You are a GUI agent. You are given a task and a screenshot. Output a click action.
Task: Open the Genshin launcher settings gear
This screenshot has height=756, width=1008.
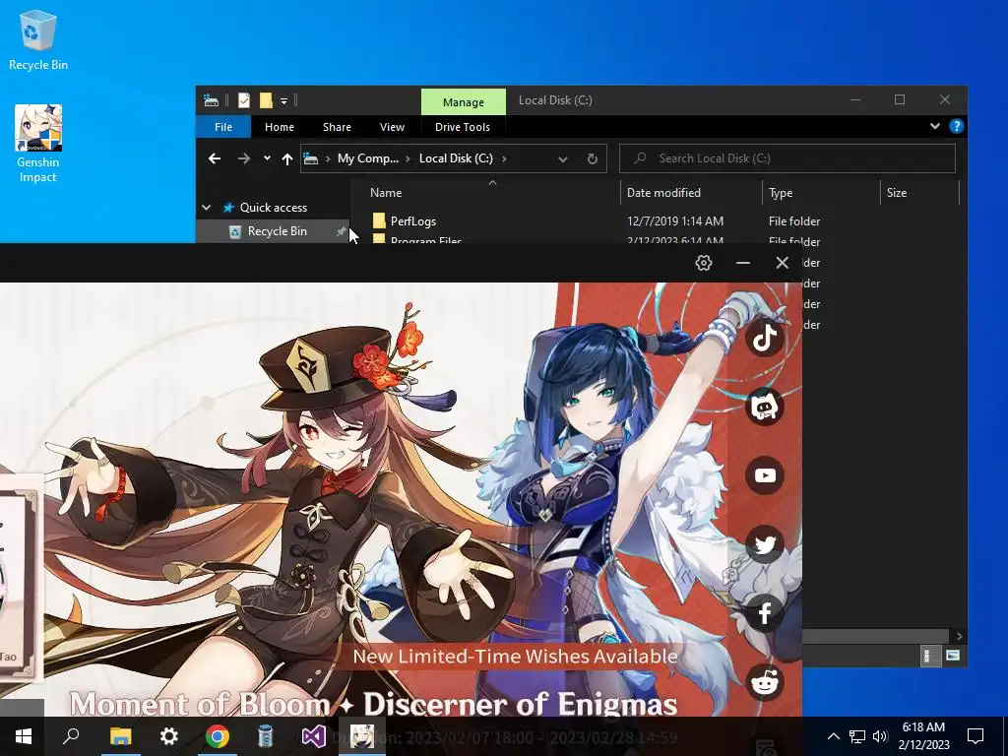[x=704, y=262]
